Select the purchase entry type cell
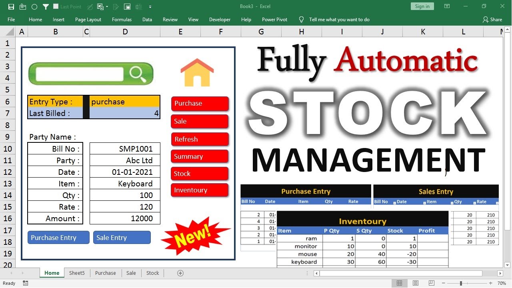Viewport: 512px width, 288px height. 125,102
